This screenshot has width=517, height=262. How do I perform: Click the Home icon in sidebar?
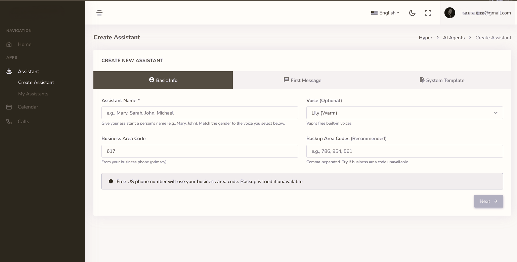[x=9, y=44]
